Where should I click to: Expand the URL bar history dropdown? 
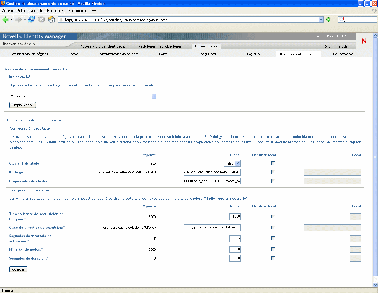[x=321, y=20]
